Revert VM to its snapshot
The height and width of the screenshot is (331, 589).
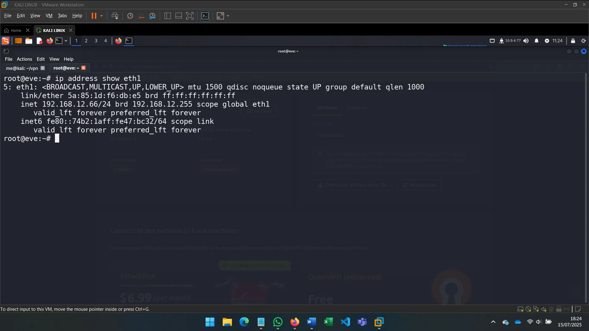pos(141,16)
